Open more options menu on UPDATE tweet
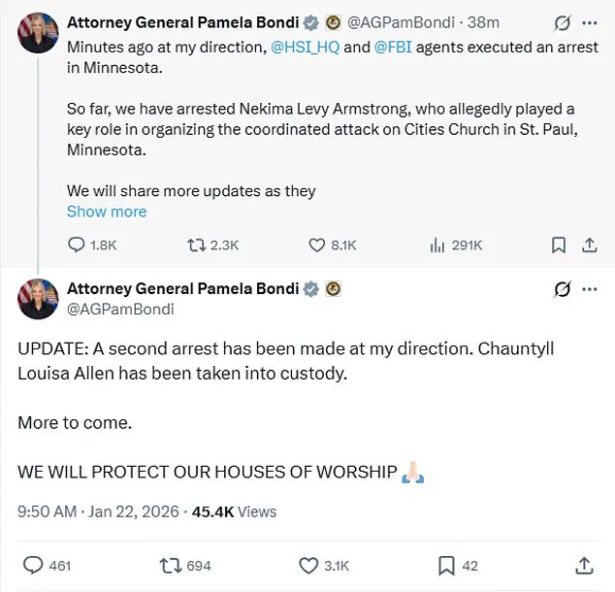The image size is (615, 592). point(589,289)
